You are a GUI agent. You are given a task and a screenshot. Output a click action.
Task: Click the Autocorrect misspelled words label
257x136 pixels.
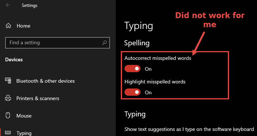(x=158, y=58)
